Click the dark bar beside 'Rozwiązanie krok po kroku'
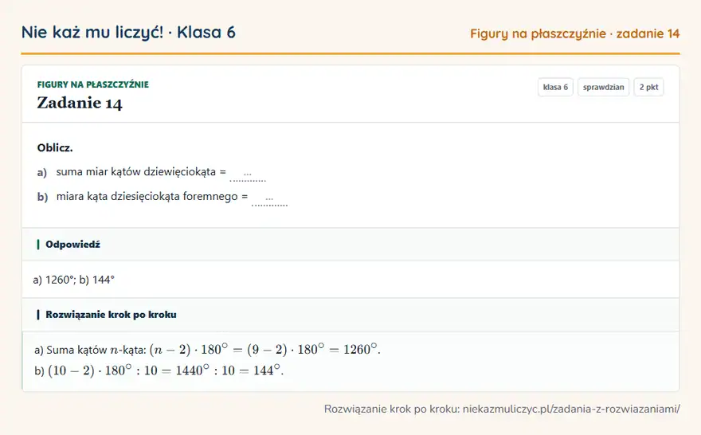The height and width of the screenshot is (435, 701). [x=38, y=315]
